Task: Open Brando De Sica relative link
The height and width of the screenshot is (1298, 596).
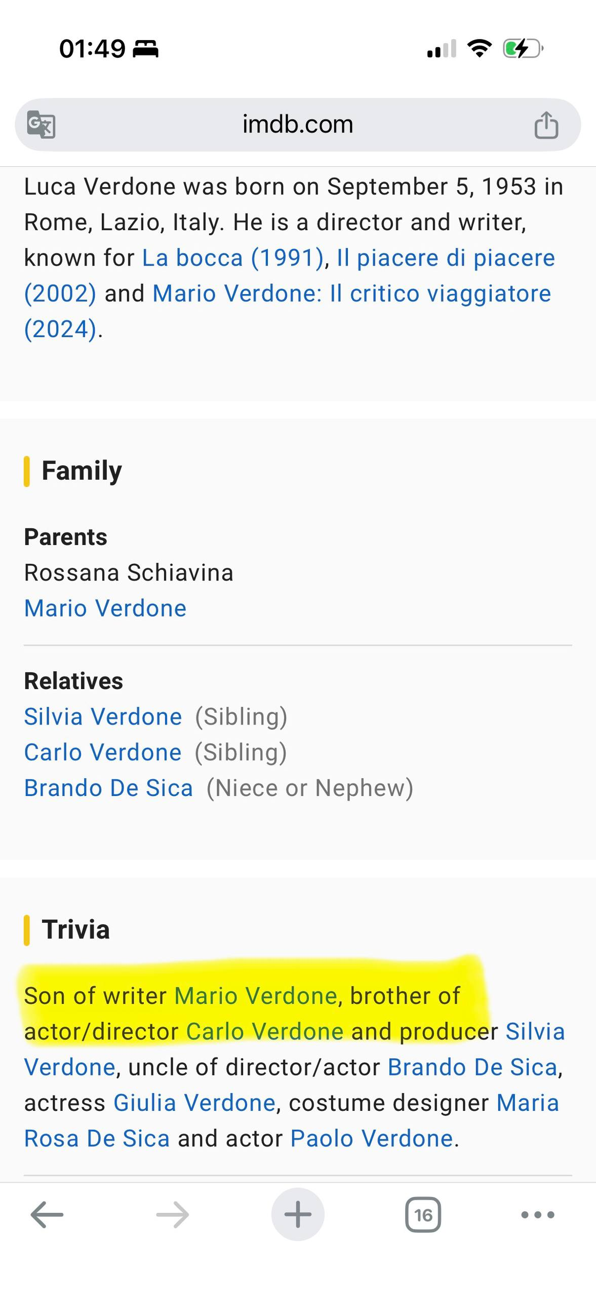Action: (108, 788)
